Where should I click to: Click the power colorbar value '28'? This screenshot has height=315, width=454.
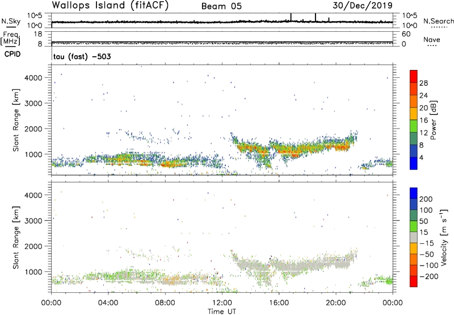423,83
